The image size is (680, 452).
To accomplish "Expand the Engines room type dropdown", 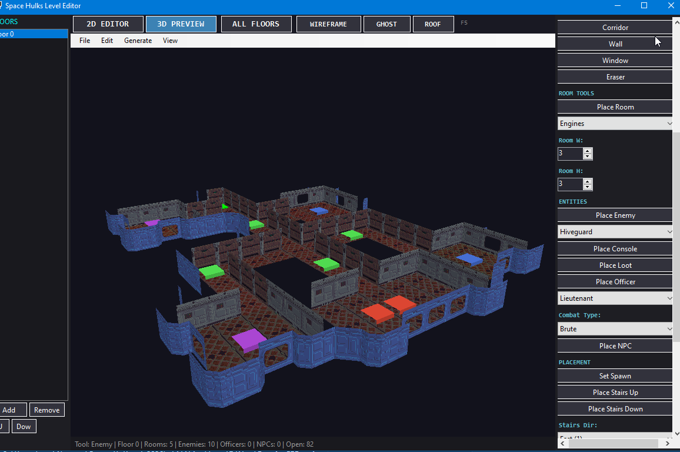I will point(615,124).
